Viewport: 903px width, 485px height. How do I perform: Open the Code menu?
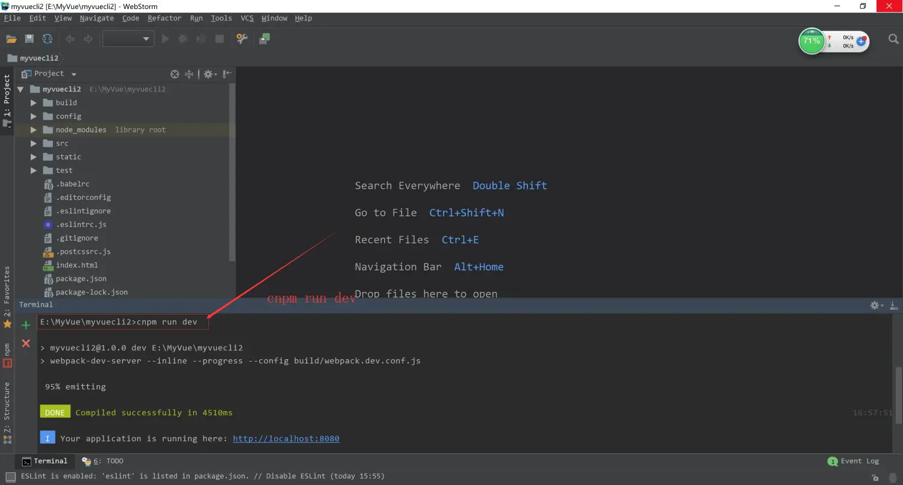131,18
